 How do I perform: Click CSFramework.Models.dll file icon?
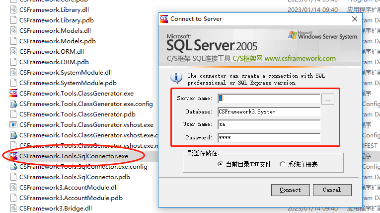coord(13,30)
